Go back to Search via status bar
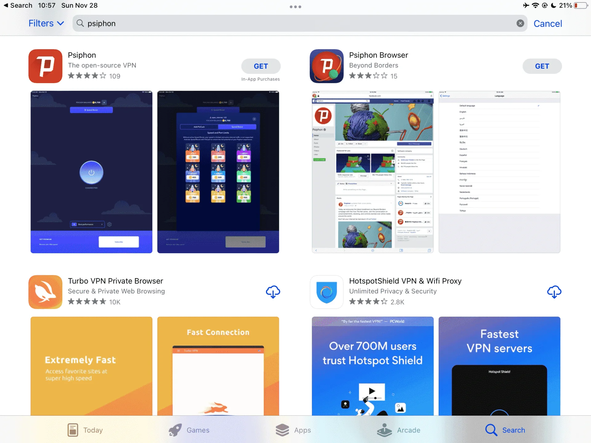Viewport: 591px width, 443px height. click(x=18, y=6)
